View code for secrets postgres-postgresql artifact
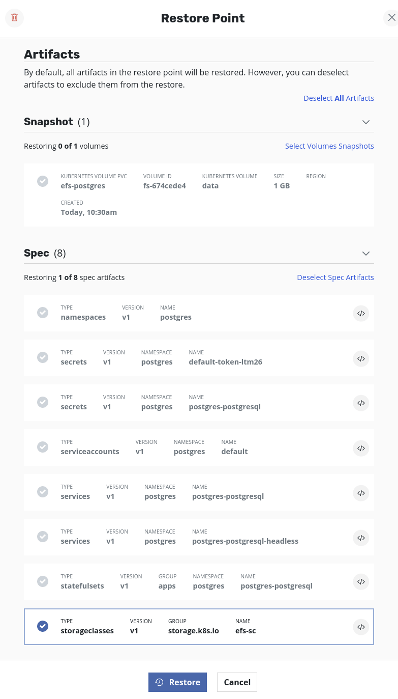This screenshot has height=699, width=398. [361, 403]
